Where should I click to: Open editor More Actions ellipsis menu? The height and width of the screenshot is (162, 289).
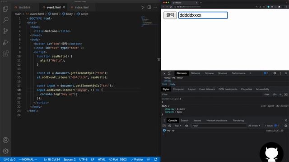155,7
